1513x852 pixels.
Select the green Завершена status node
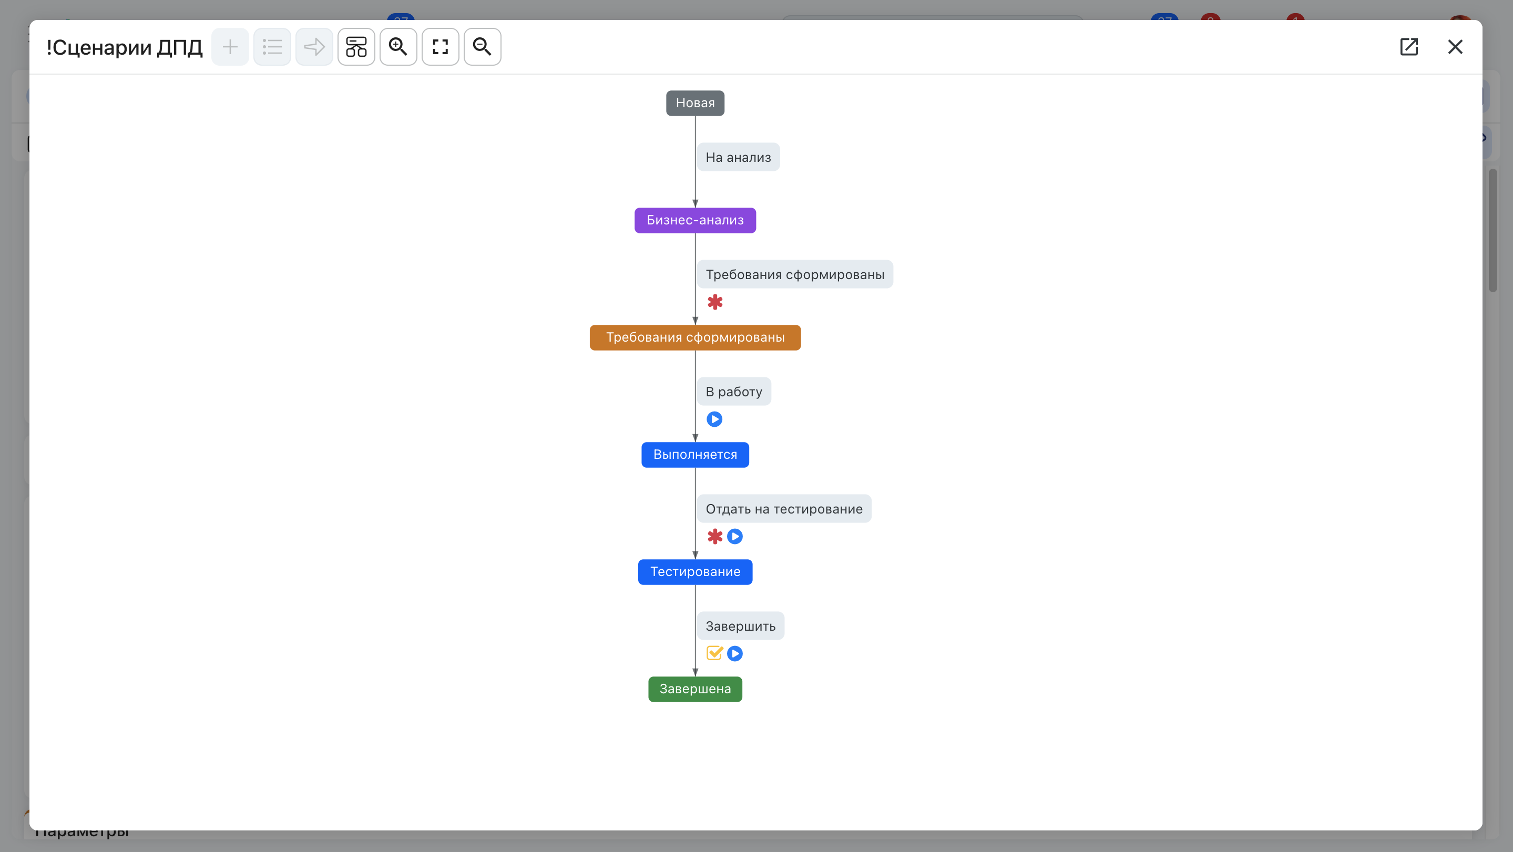pos(696,690)
